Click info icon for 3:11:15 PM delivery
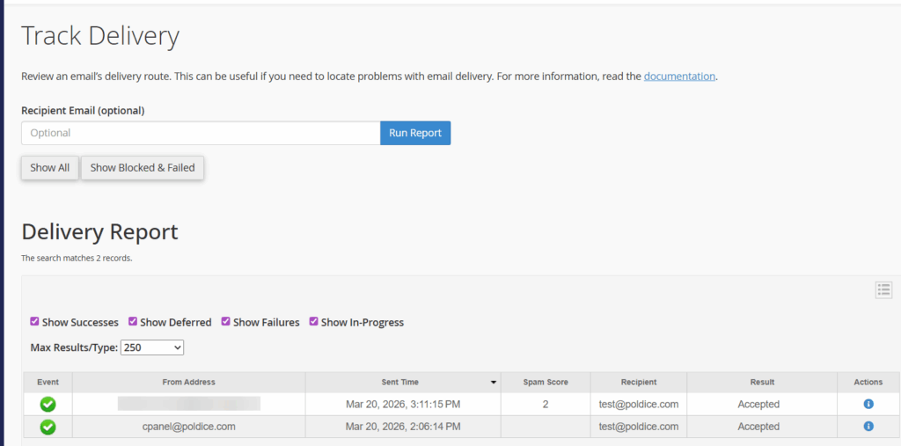 click(x=868, y=405)
